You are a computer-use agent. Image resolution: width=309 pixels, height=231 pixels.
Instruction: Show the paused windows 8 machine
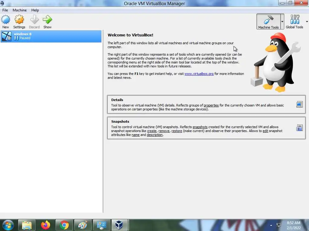47,22
